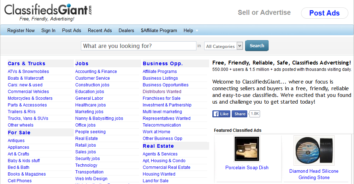Open the Business Opp. category heading

coord(163,63)
